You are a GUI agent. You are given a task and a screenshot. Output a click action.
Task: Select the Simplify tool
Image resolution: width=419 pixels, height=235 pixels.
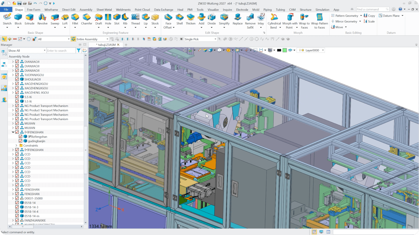[x=224, y=19]
